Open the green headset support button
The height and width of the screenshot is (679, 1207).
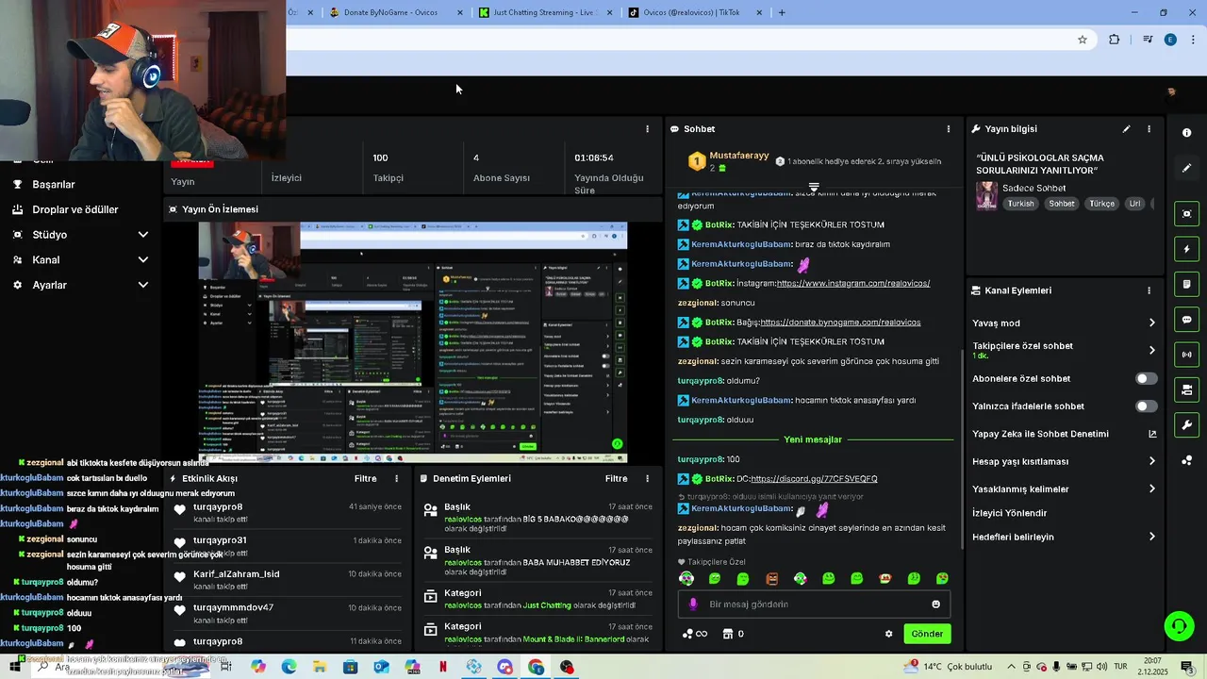[x=1178, y=626]
